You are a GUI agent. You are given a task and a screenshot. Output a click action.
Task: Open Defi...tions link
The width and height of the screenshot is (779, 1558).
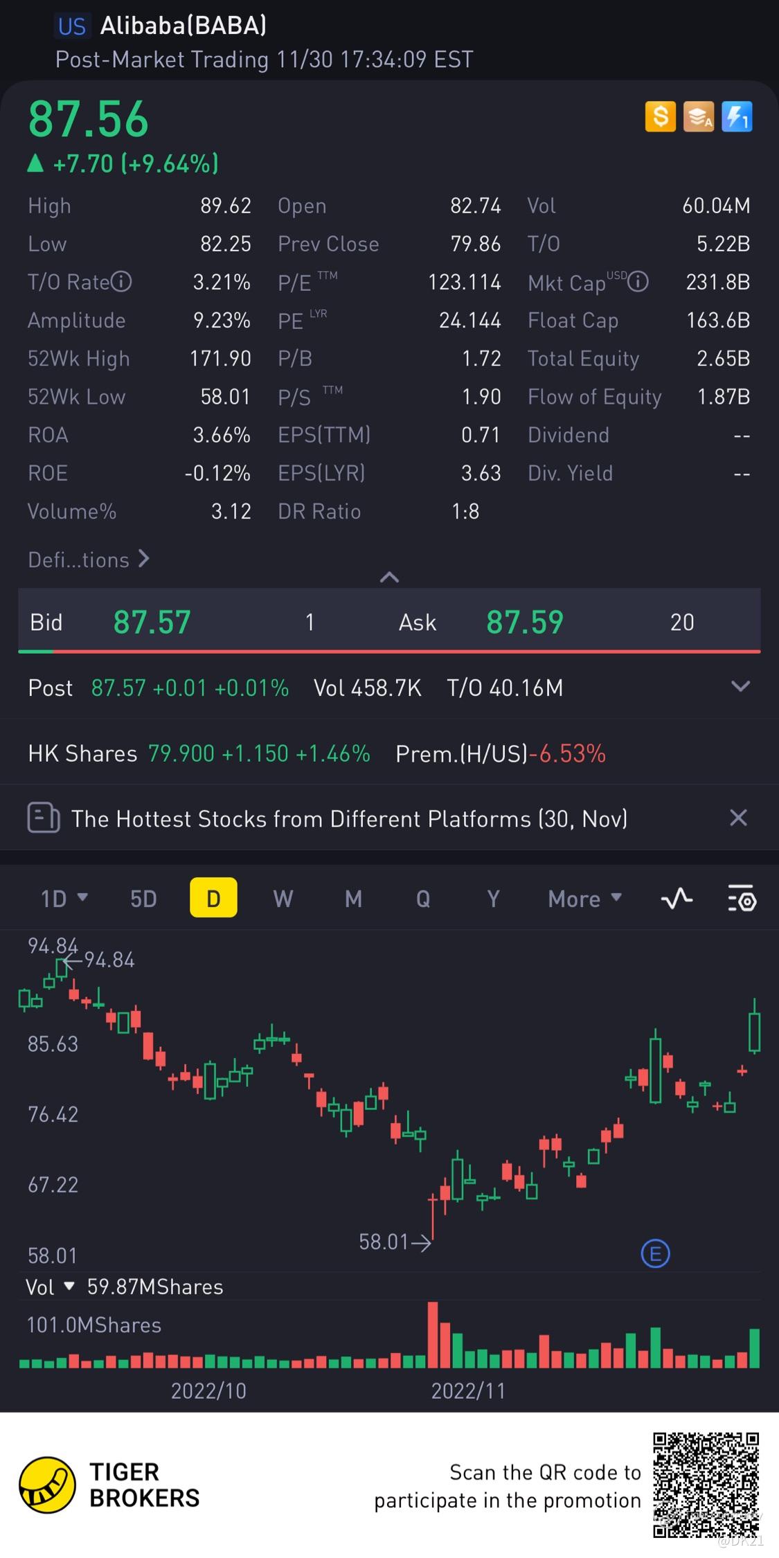click(x=89, y=559)
